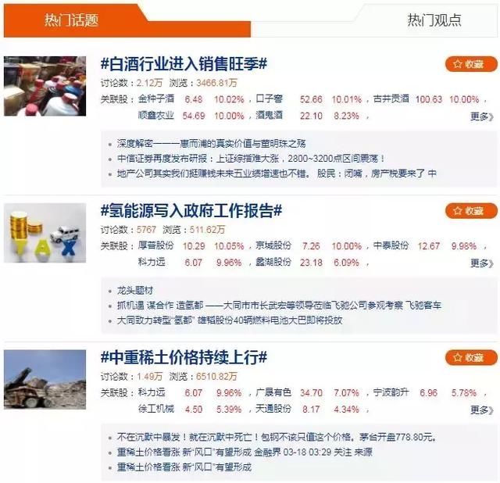Click 古井贡酒 price 100.63
The height and width of the screenshot is (483, 500).
(x=429, y=99)
